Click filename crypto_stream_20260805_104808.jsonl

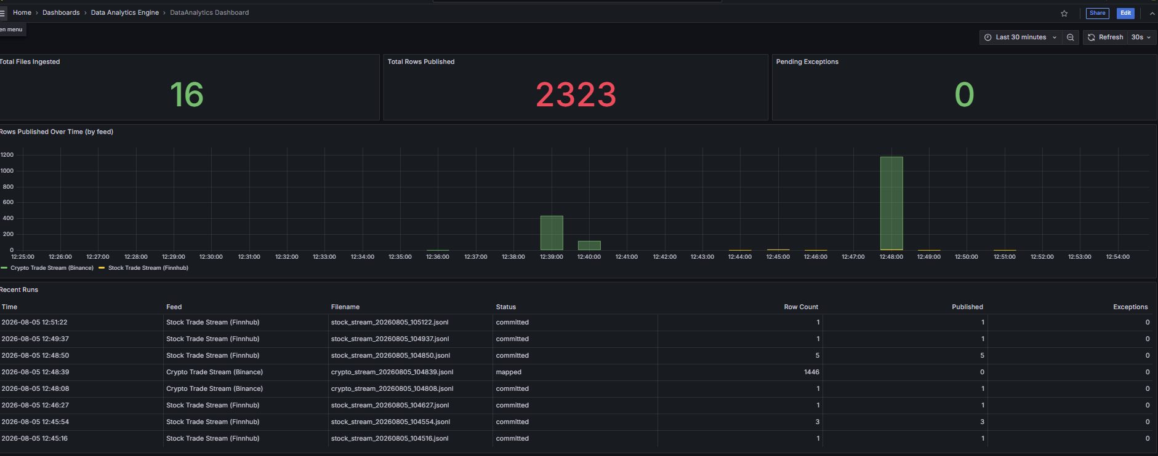tap(392, 388)
